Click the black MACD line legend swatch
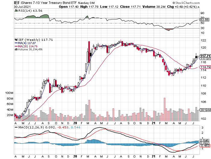The image size is (211, 159). tap(16, 127)
